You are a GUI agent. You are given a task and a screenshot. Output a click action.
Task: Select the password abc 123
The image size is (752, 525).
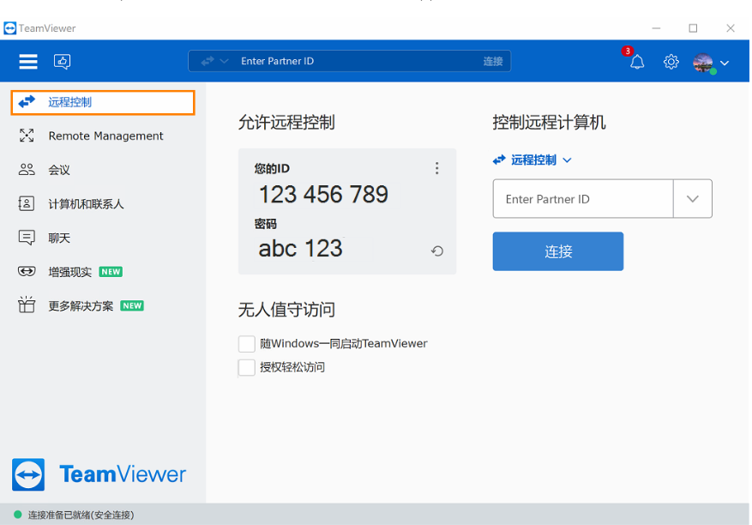click(x=300, y=249)
